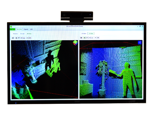Click left panel's arrow-to-bar side view icon
This screenshot has width=154, height=115.
tap(21, 38)
